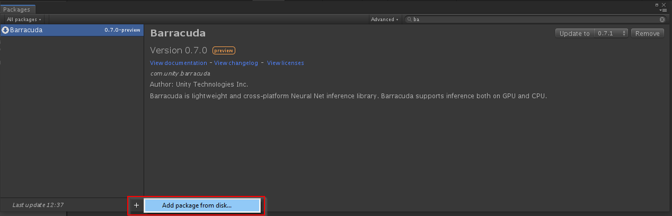This screenshot has width=672, height=216.
Task: Click the window close X at top right
Action: pos(664,4)
